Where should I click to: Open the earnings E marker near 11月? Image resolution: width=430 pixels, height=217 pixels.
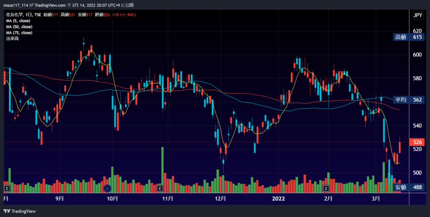click(x=160, y=188)
